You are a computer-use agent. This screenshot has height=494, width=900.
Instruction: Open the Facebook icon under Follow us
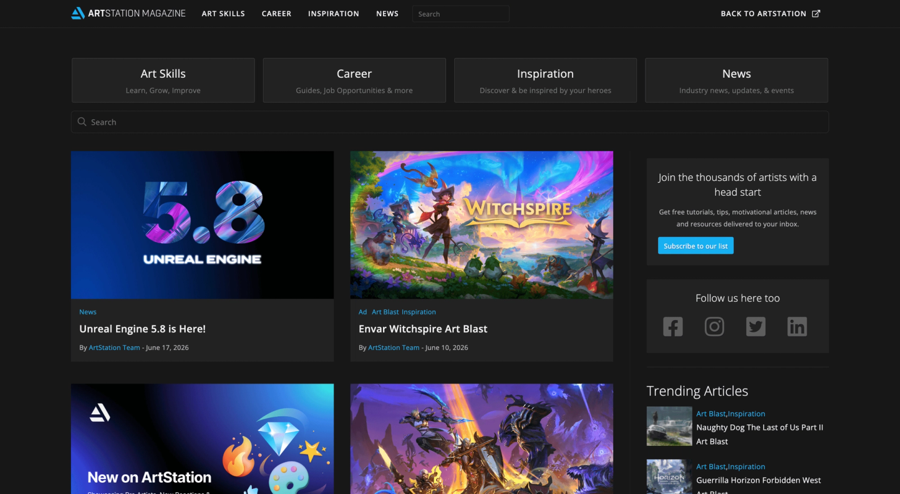coord(673,327)
